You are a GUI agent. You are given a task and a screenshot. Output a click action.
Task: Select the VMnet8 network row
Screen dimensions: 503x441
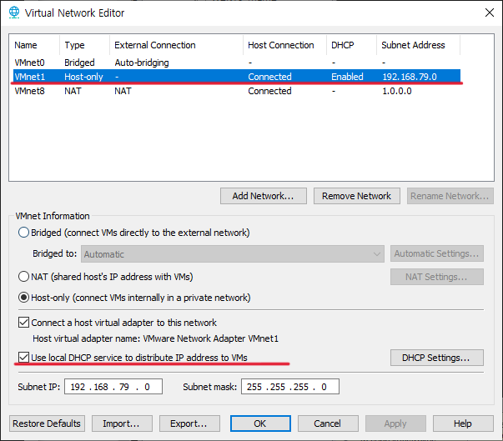point(237,91)
